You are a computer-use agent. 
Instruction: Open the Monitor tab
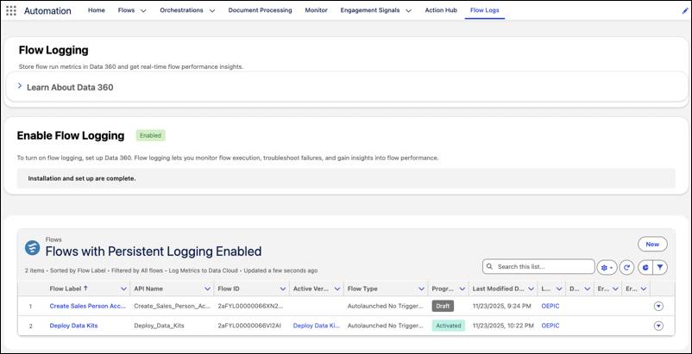(316, 10)
